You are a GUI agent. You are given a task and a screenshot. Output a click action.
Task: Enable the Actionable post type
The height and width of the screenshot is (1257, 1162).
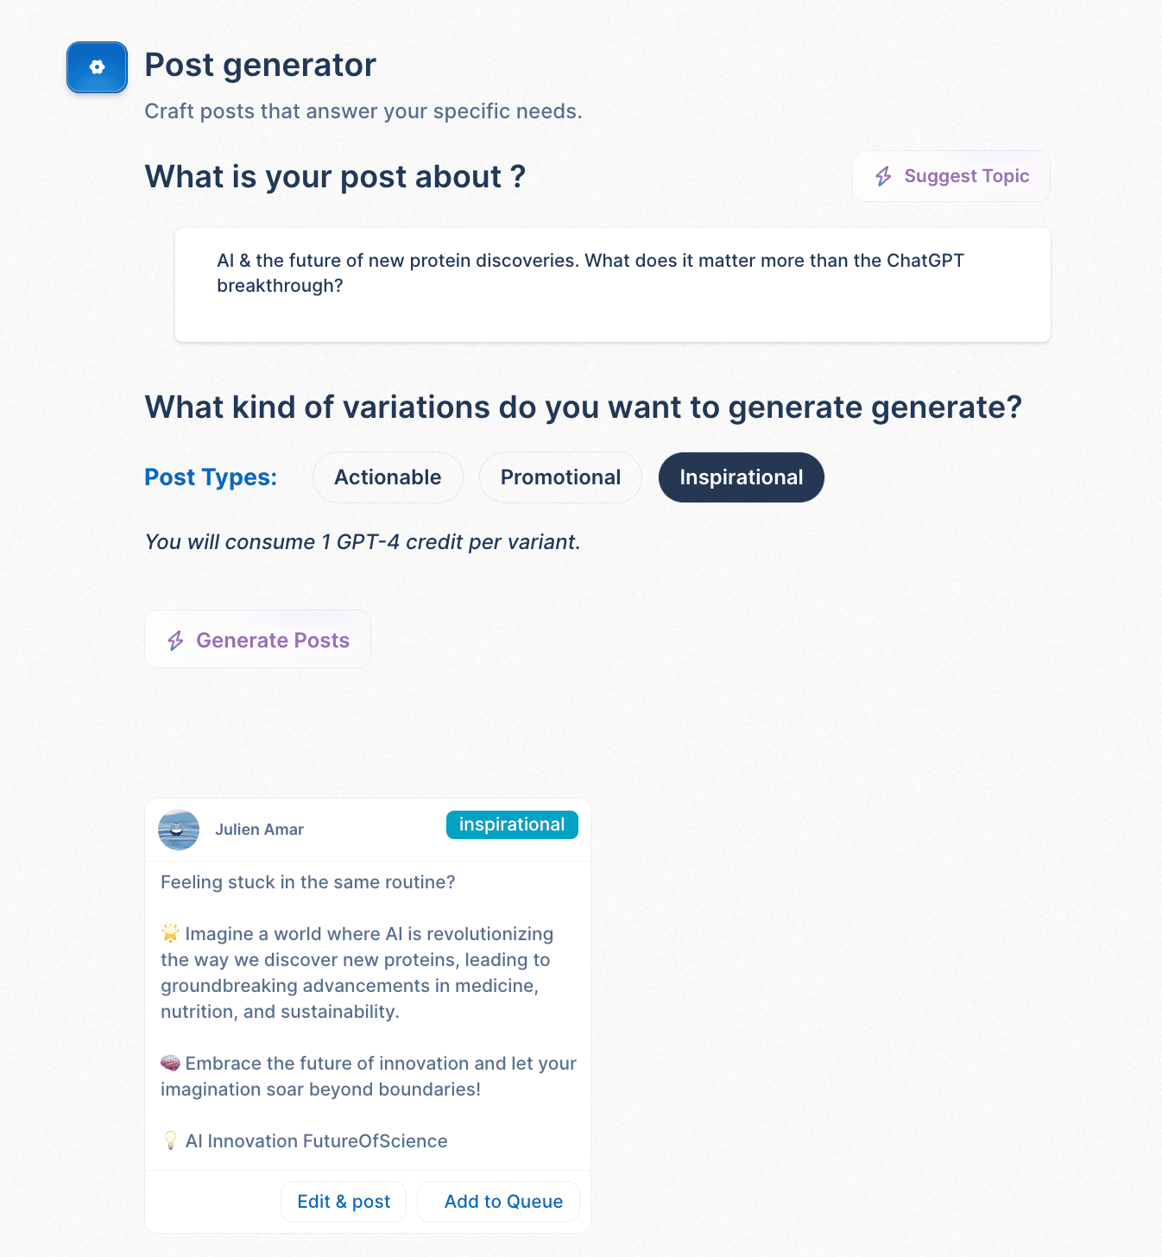pos(388,477)
